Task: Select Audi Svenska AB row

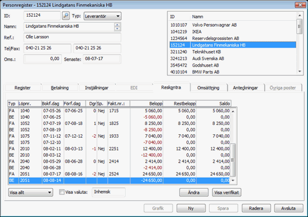Action: coord(233,58)
